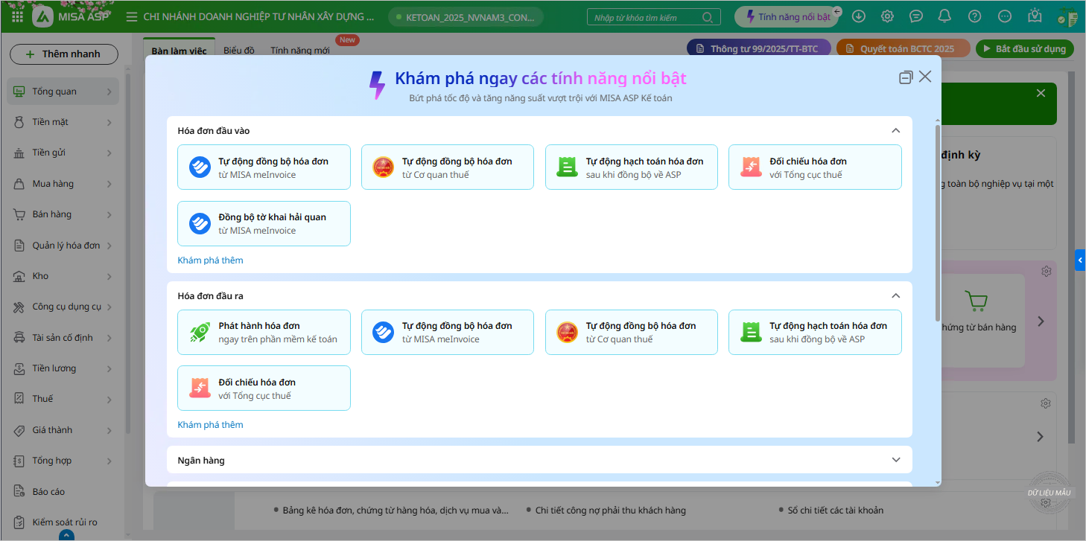This screenshot has height=541, width=1086.
Task: Switch to the Biểu đồ tab
Action: [238, 50]
